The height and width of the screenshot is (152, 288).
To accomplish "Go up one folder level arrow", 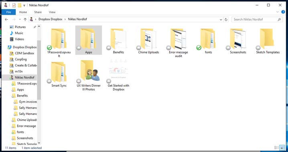I will pyautogui.click(x=25, y=20).
